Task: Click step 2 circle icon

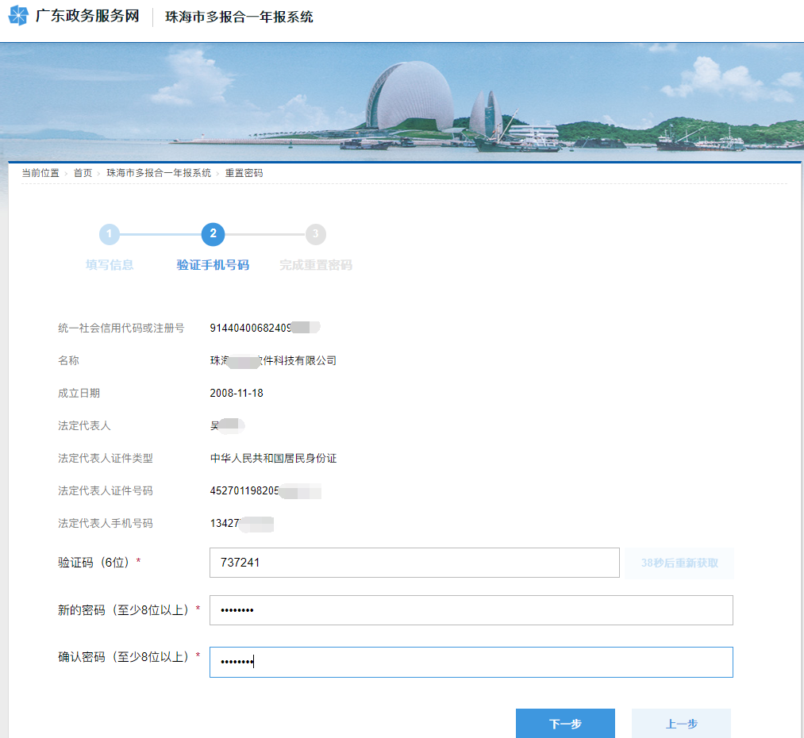Action: [213, 234]
